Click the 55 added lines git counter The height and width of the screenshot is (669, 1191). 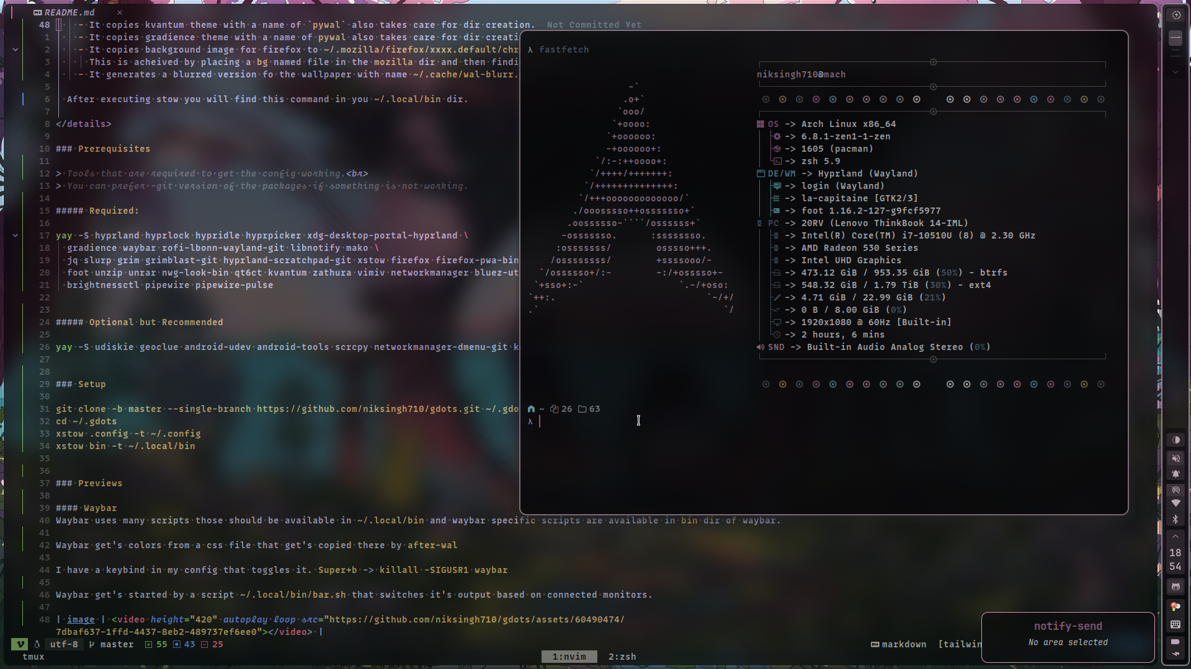click(x=156, y=644)
